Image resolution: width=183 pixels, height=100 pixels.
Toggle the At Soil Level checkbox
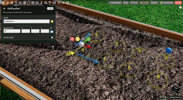tap(52, 38)
